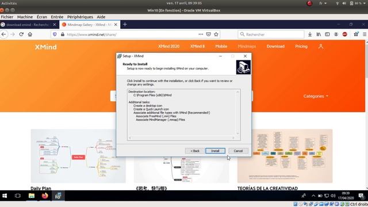Viewport: 368px width, 207px height.
Task: Close the Mindmap Gallery tab
Action: click(116, 25)
